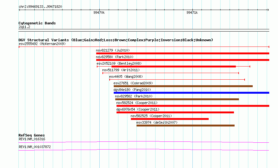Viewport: 278px width, 168px height.
Task: Click the nsv511799 thin red line
Action: 171,73
